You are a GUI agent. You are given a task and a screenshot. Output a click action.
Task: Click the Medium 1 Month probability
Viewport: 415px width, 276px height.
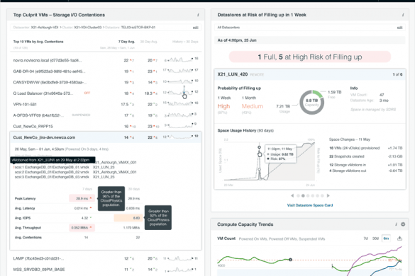click(x=253, y=106)
